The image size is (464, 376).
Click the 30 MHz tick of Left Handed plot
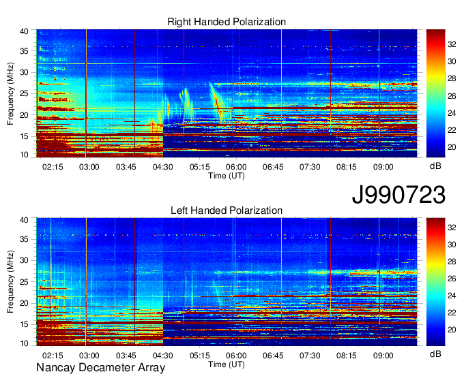click(24, 260)
